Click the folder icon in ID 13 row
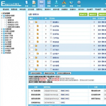106x106 pixels. pyautogui.click(x=37, y=54)
